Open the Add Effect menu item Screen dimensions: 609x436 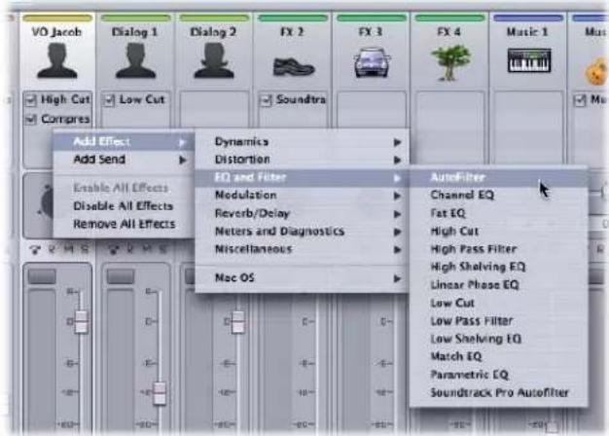coord(124,142)
